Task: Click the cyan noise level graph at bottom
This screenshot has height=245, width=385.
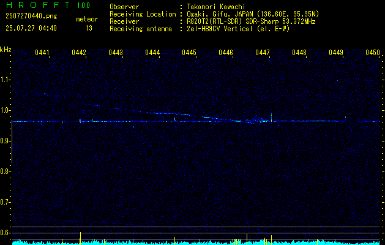Action: pyautogui.click(x=196, y=243)
